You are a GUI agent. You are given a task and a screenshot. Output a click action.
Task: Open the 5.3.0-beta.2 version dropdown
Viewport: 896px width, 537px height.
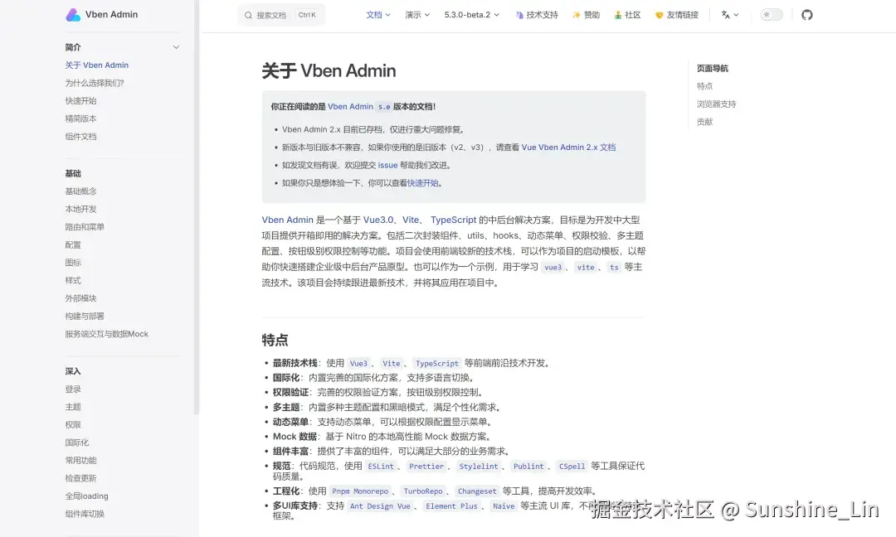[x=472, y=15]
